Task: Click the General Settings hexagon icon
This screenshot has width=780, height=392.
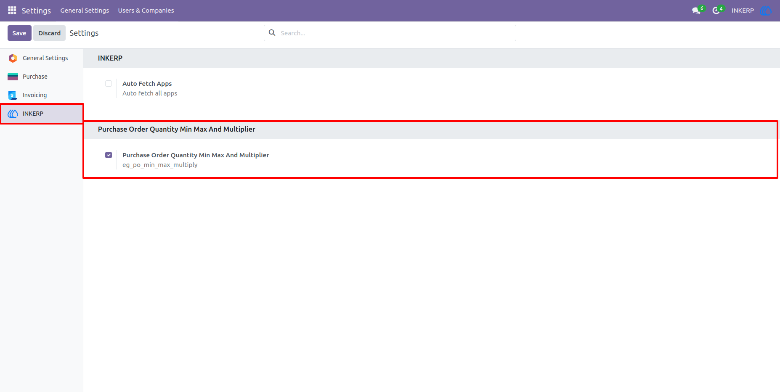Action: 13,58
